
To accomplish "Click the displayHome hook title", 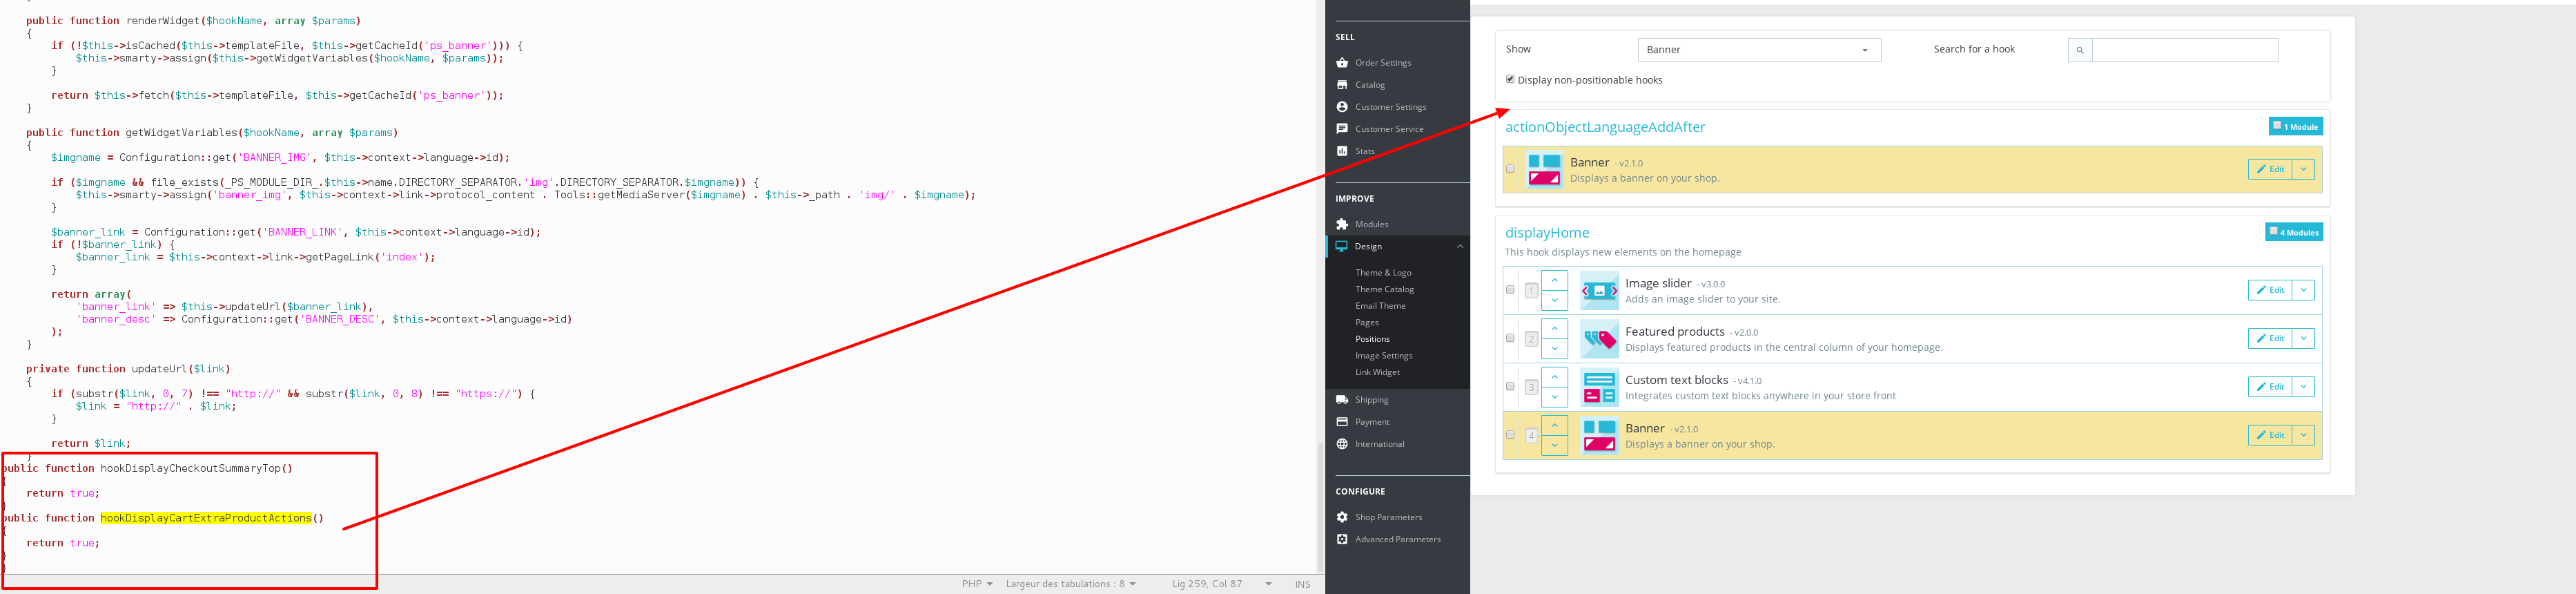I will [1547, 233].
